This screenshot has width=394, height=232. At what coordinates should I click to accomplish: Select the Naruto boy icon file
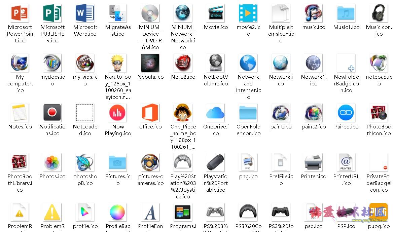118,63
